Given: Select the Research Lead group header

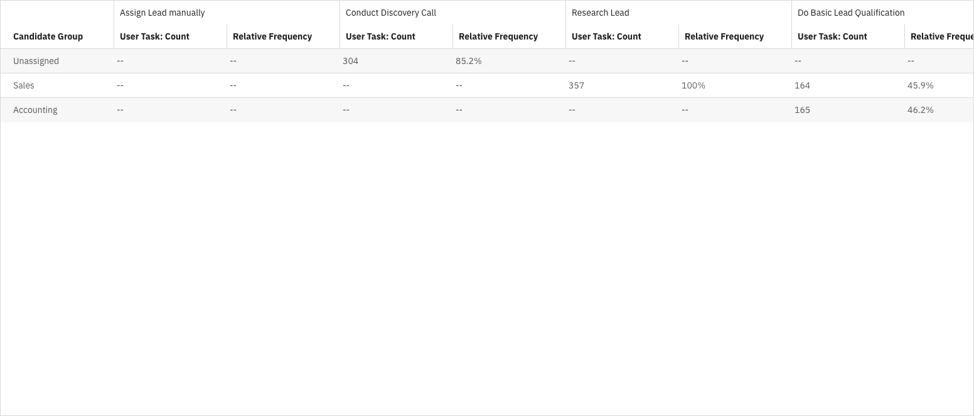Looking at the screenshot, I should (600, 13).
